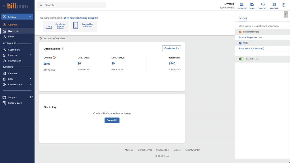Click the Needs Attention orange alert icon
Image resolution: width=290 pixels, height=163 pixels.
tap(240, 32)
